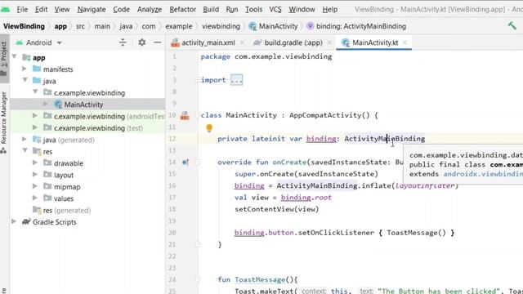Image resolution: width=523 pixels, height=294 pixels.
Task: Open the Help menu
Action: (x=330, y=9)
